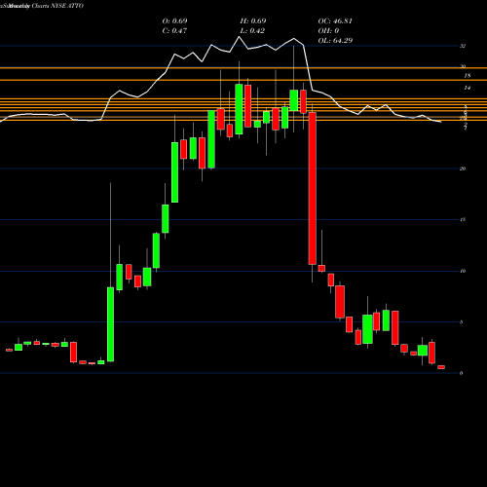The width and height of the screenshot is (487, 487).
Task: Click the price axis label "20"
Action: click(x=463, y=169)
